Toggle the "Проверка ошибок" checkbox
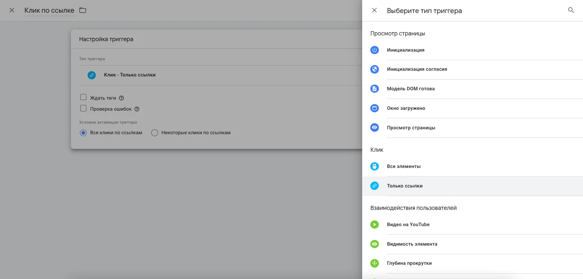The image size is (583, 279). (84, 109)
